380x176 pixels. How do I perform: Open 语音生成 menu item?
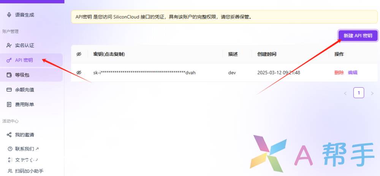tap(24, 15)
